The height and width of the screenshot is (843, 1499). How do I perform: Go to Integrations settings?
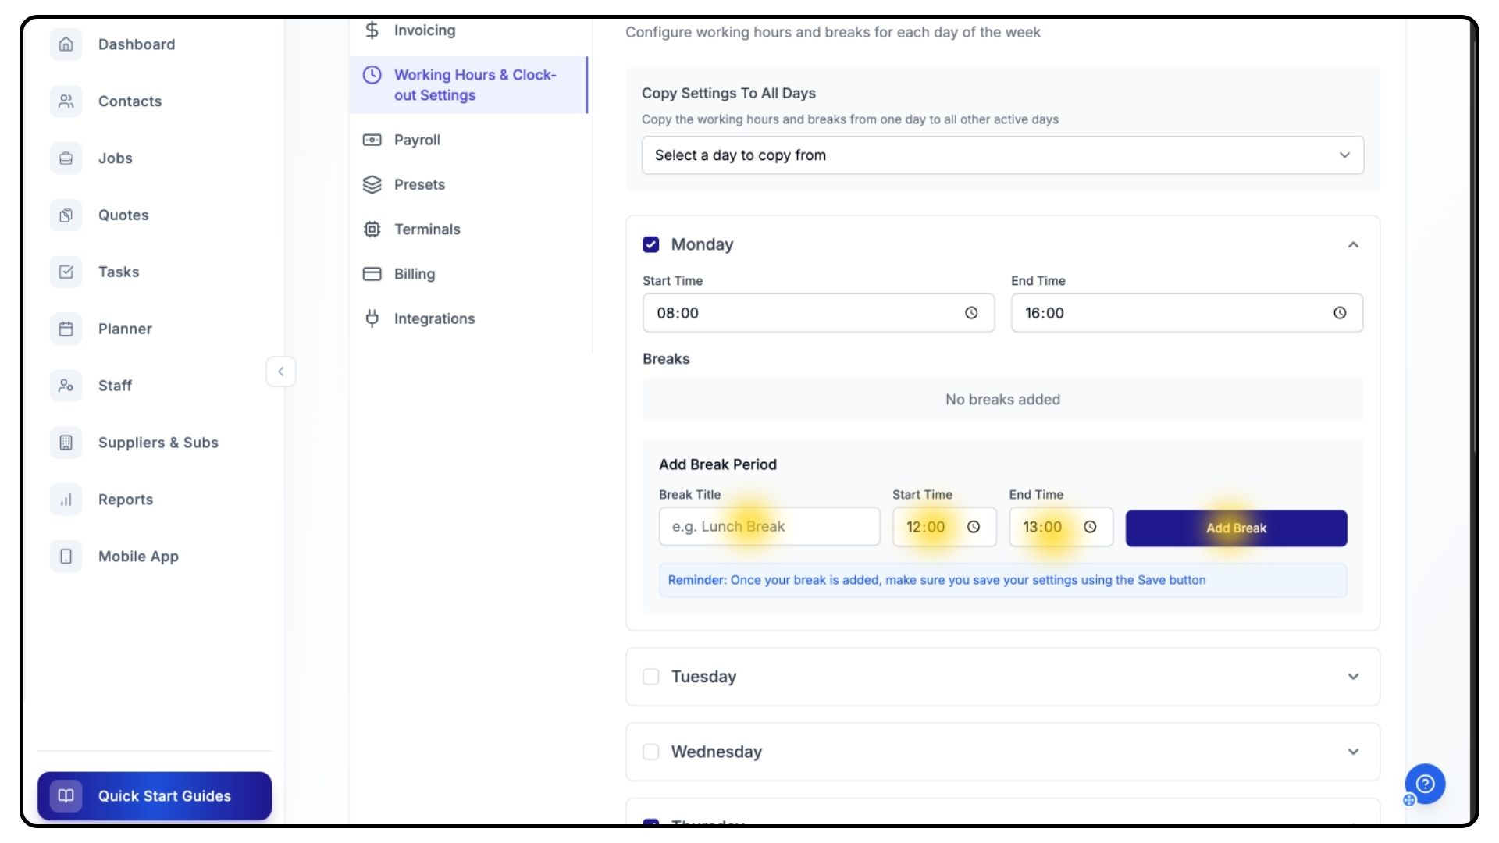click(434, 318)
